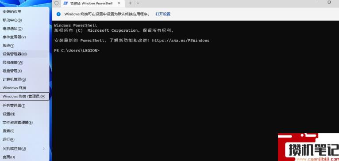Click the Microsoft Corporation copyright line
339x161 pixels.
[x=114, y=30]
